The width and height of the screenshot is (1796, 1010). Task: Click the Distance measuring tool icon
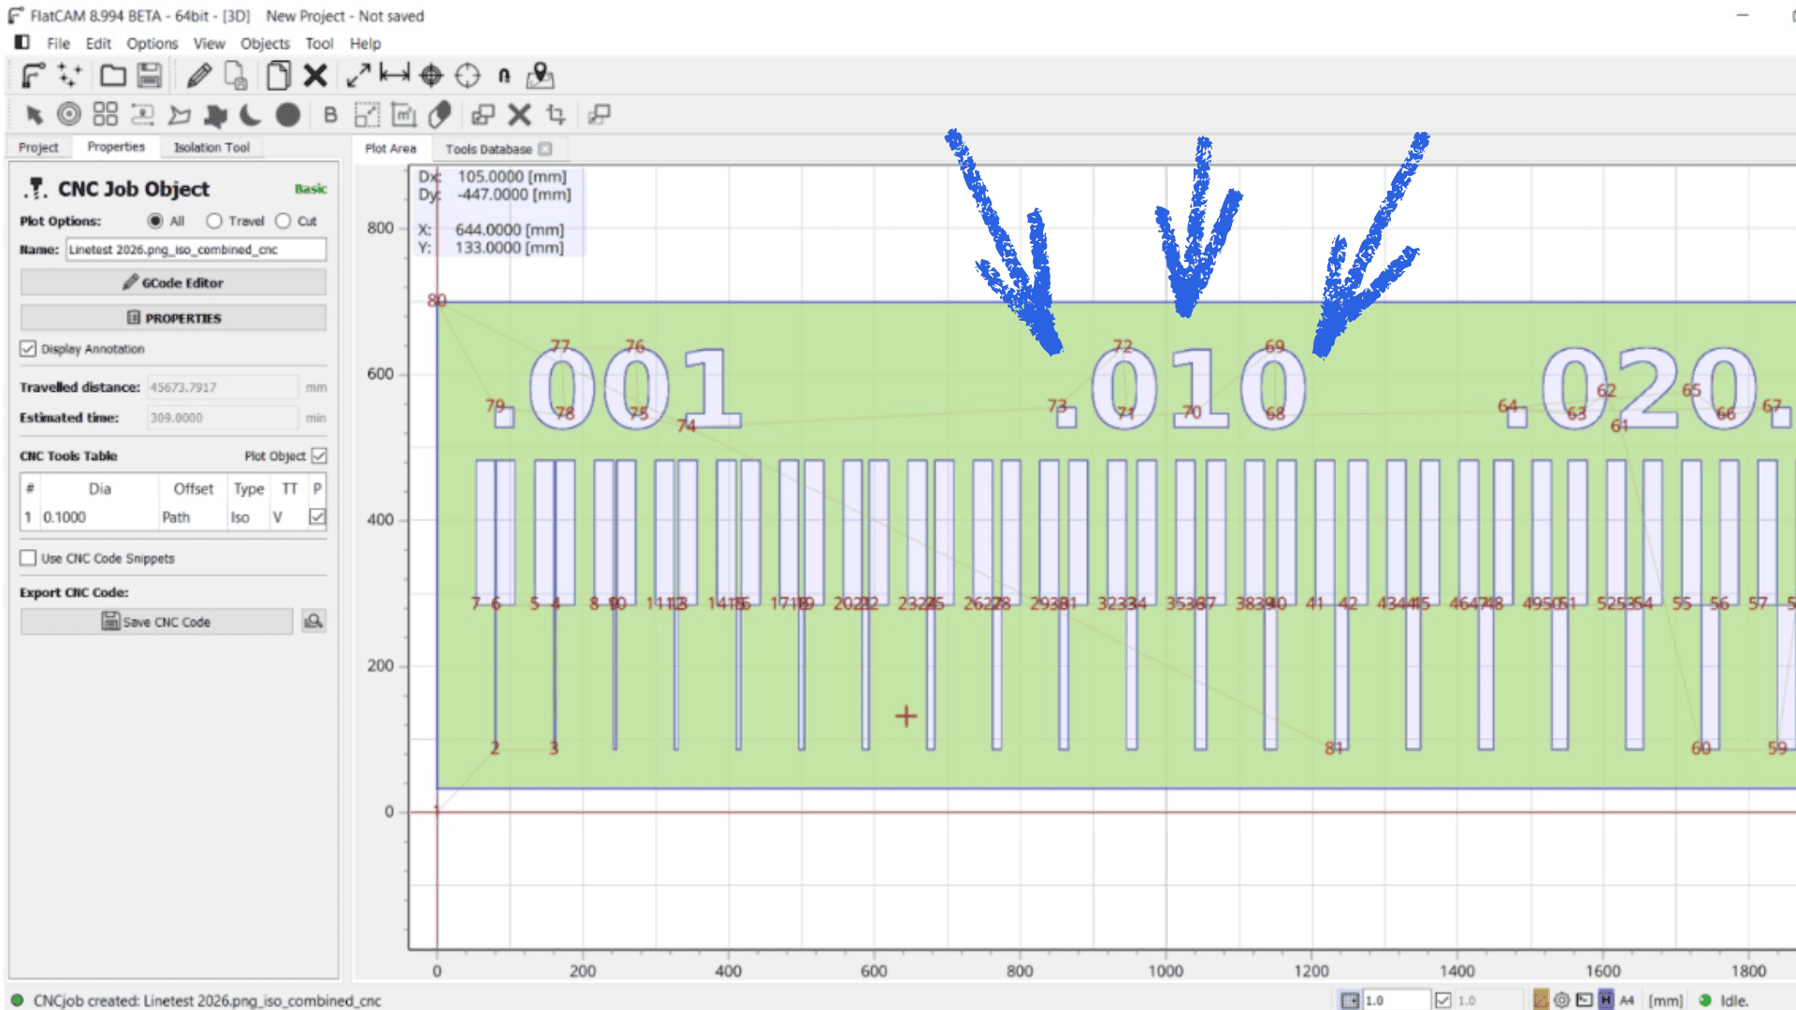click(394, 75)
